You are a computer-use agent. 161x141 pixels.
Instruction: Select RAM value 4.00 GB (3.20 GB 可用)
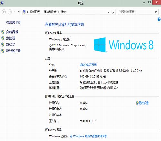pyautogui.click(x=93, y=76)
